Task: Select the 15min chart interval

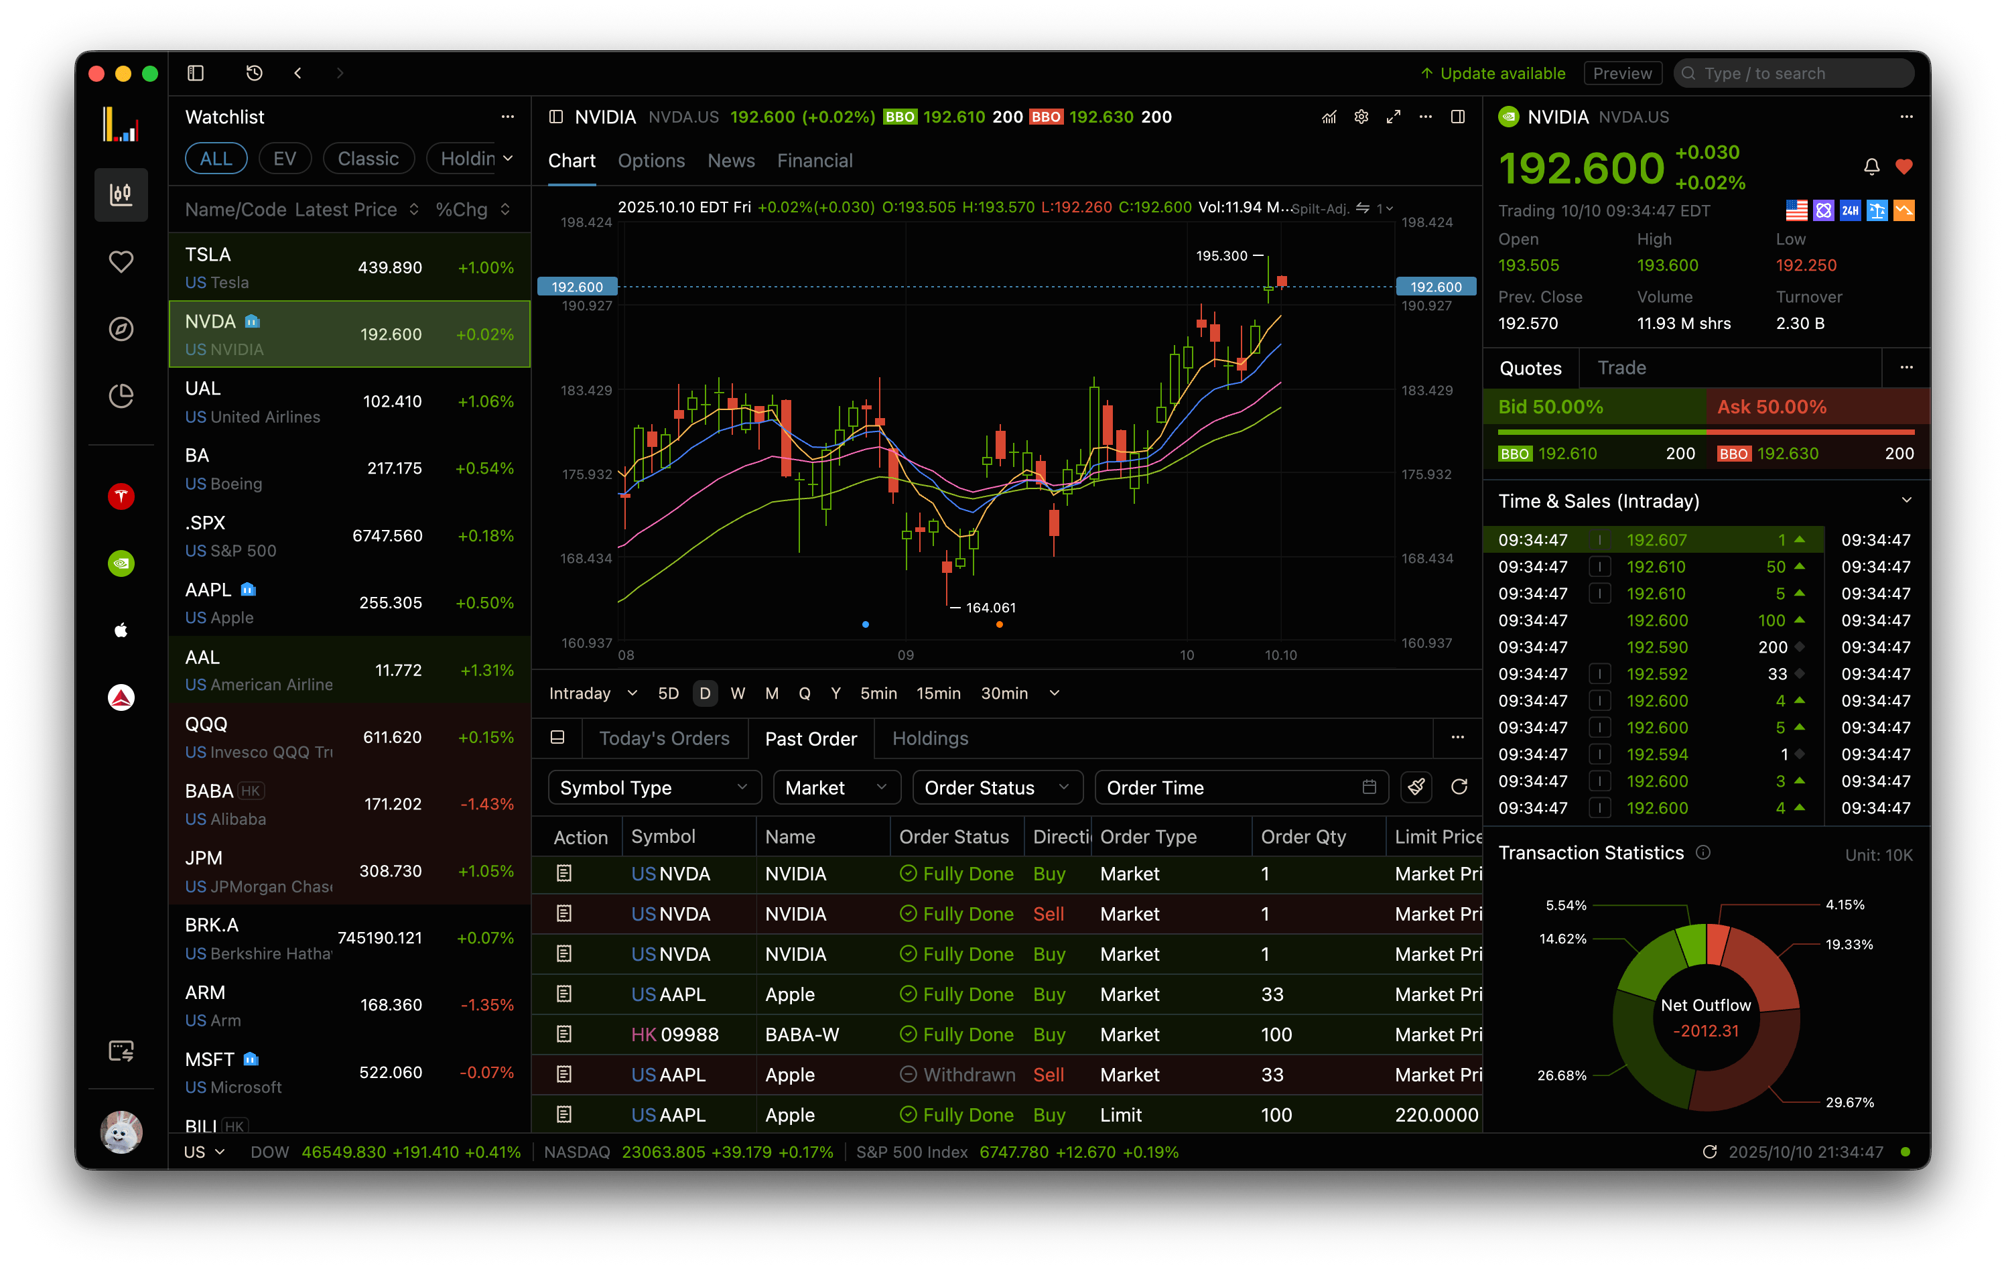Action: click(x=938, y=693)
